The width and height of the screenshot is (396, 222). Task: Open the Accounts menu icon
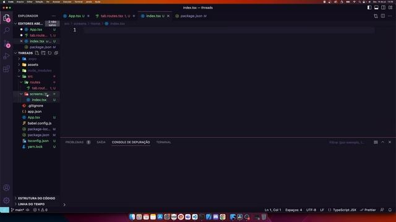click(x=6, y=187)
